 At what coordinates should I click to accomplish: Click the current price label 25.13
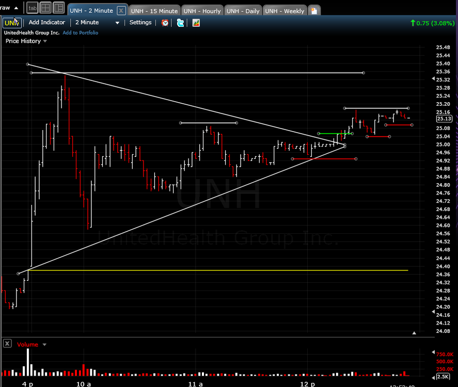click(x=444, y=119)
